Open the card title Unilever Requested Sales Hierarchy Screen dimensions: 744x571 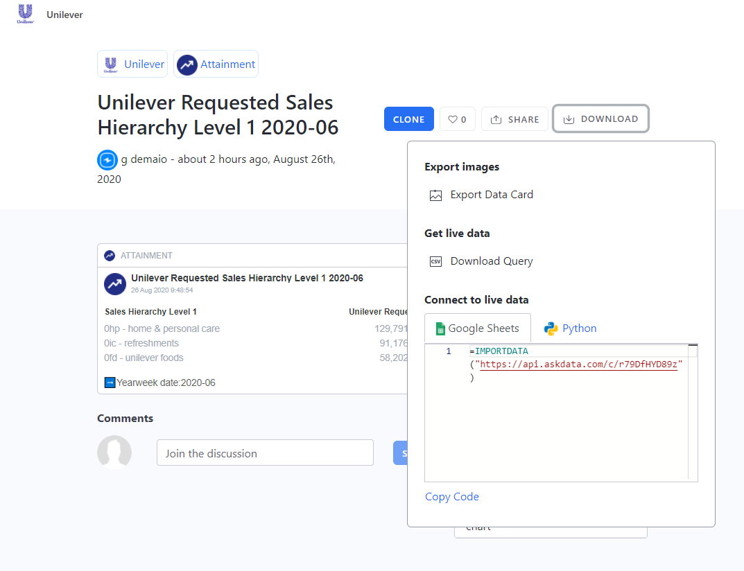pyautogui.click(x=247, y=278)
